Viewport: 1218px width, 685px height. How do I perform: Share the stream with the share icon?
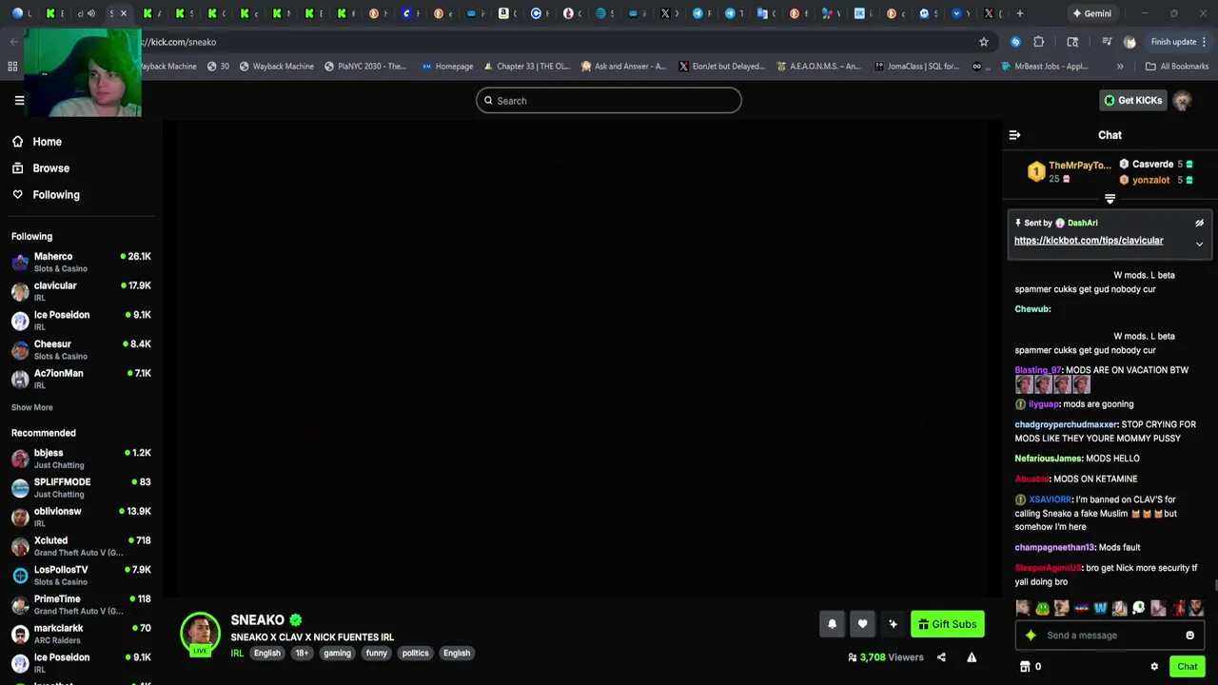(x=941, y=657)
